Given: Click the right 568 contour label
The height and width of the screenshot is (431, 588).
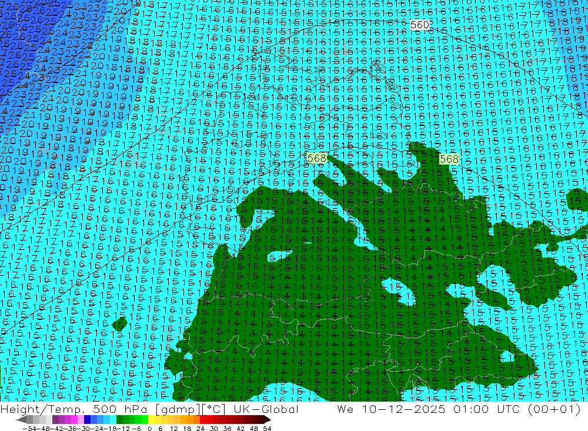Looking at the screenshot, I should [449, 159].
